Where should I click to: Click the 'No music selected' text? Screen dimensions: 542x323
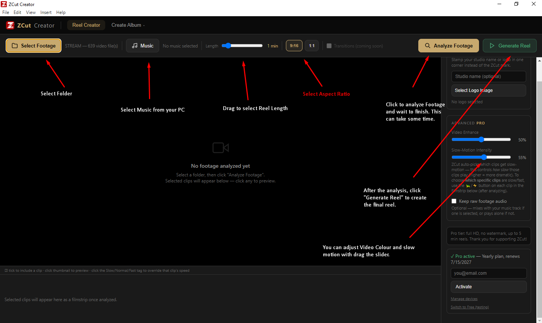[x=180, y=46]
